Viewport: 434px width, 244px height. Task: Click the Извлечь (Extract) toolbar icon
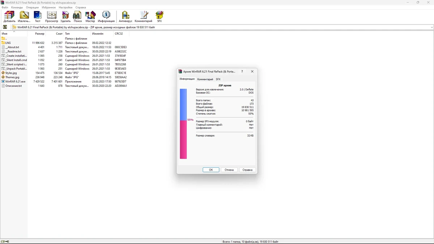tap(24, 15)
